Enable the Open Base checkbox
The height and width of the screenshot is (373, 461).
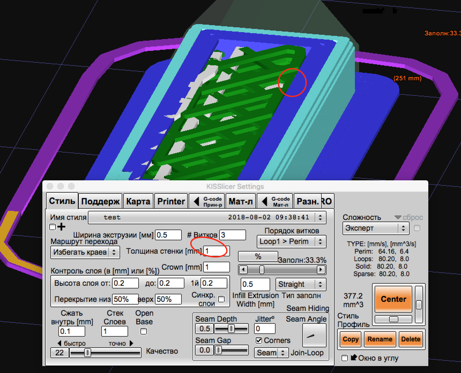click(x=144, y=332)
